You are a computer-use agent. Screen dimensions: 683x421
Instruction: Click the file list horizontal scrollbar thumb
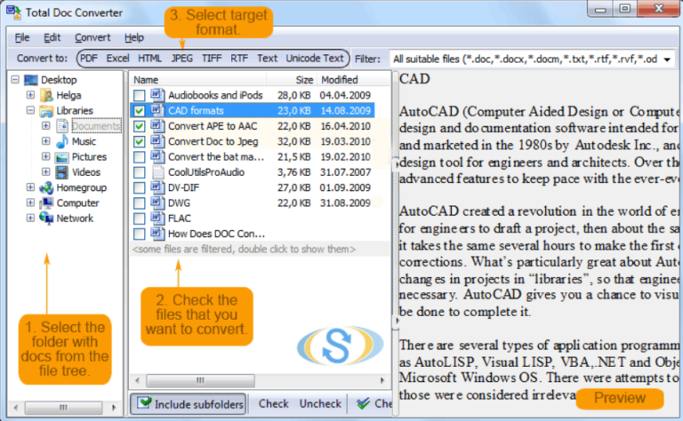coord(200,380)
